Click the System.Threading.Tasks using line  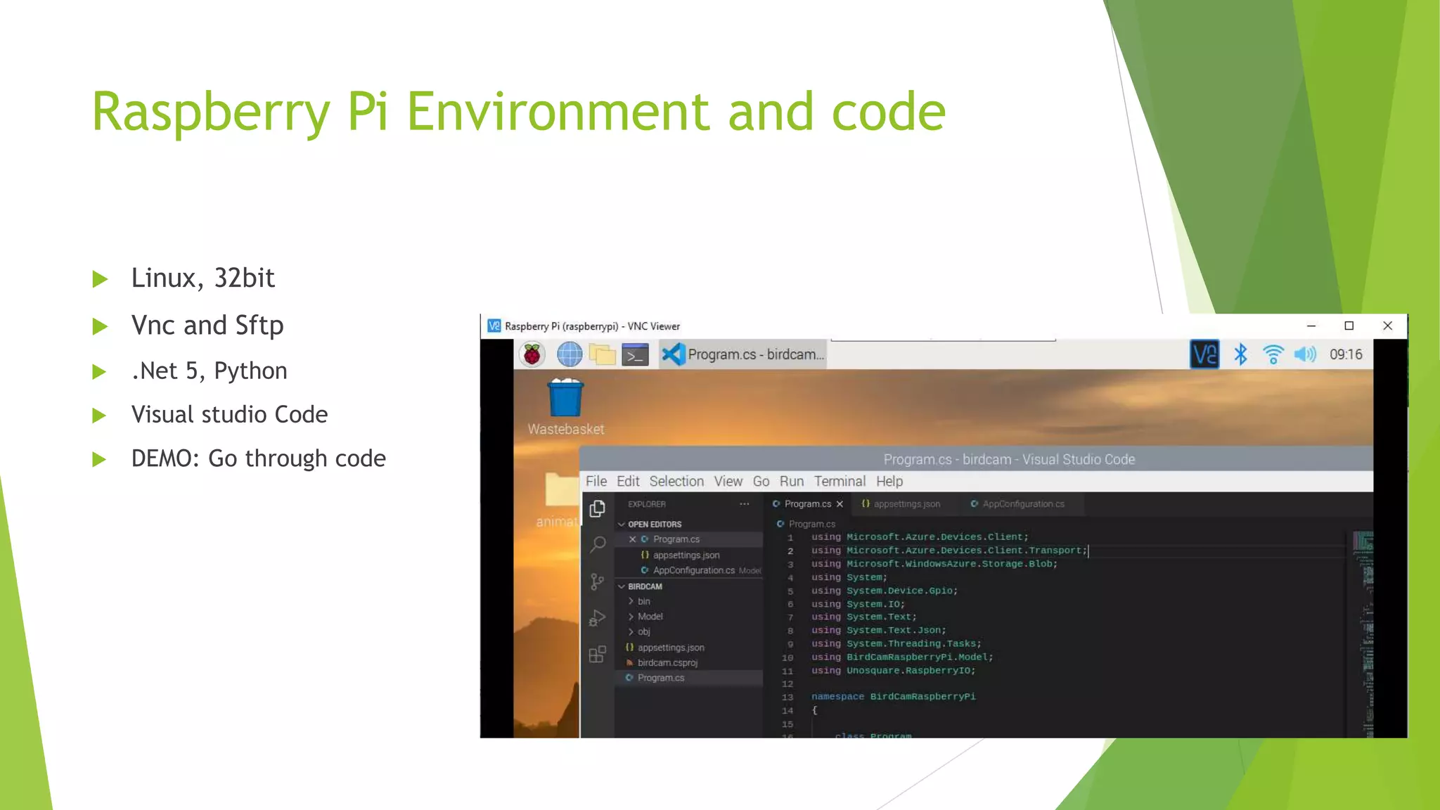click(x=896, y=644)
